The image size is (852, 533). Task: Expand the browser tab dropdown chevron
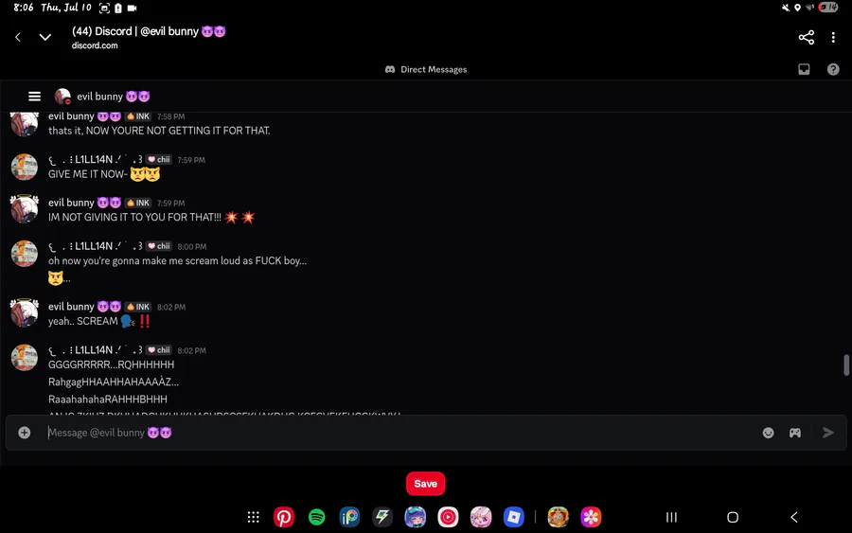(x=45, y=37)
